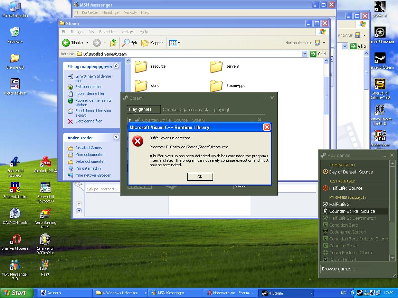This screenshot has width=398, height=298.
Task: Click OK in the buffer overrun error dialog
Action: (x=200, y=177)
